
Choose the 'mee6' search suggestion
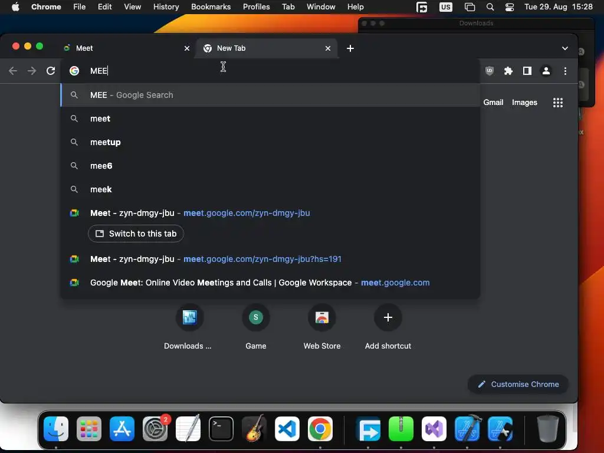tap(270, 166)
